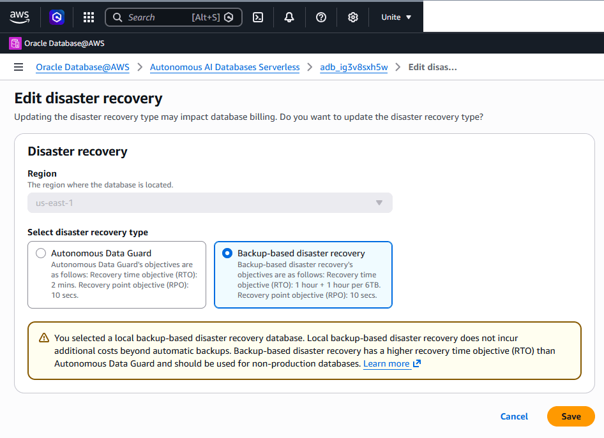Follow the Oracle Database@AWS breadcrumb link
Image resolution: width=604 pixels, height=438 pixels.
tap(82, 68)
